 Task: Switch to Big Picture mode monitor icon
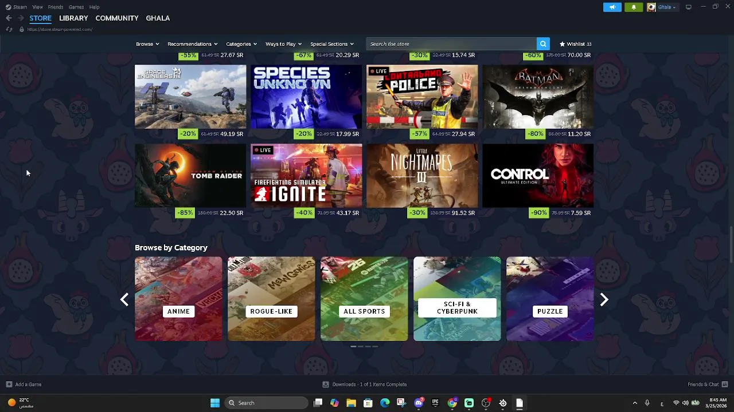pos(688,7)
